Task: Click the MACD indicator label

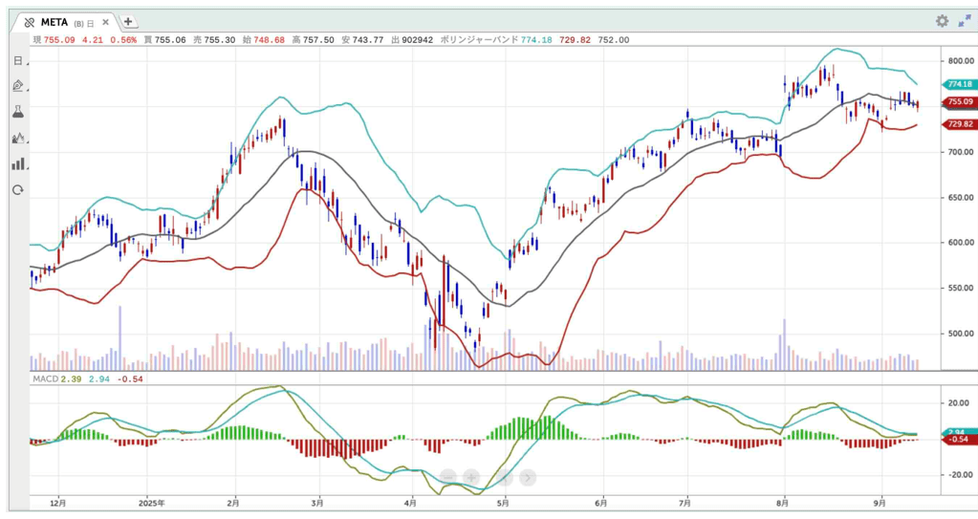Action: tap(44, 379)
